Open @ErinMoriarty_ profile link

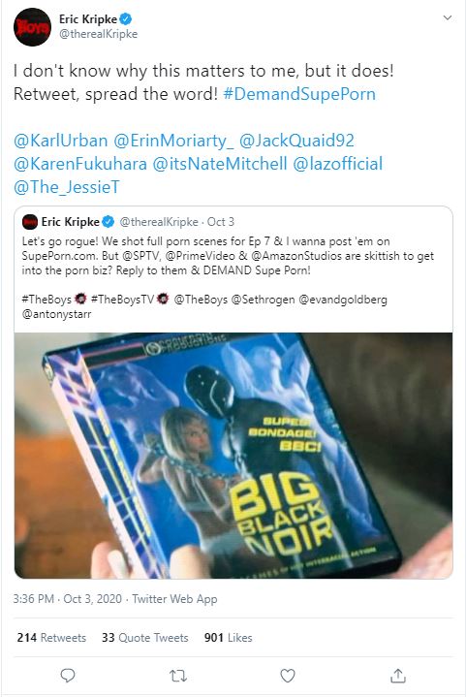tap(173, 141)
